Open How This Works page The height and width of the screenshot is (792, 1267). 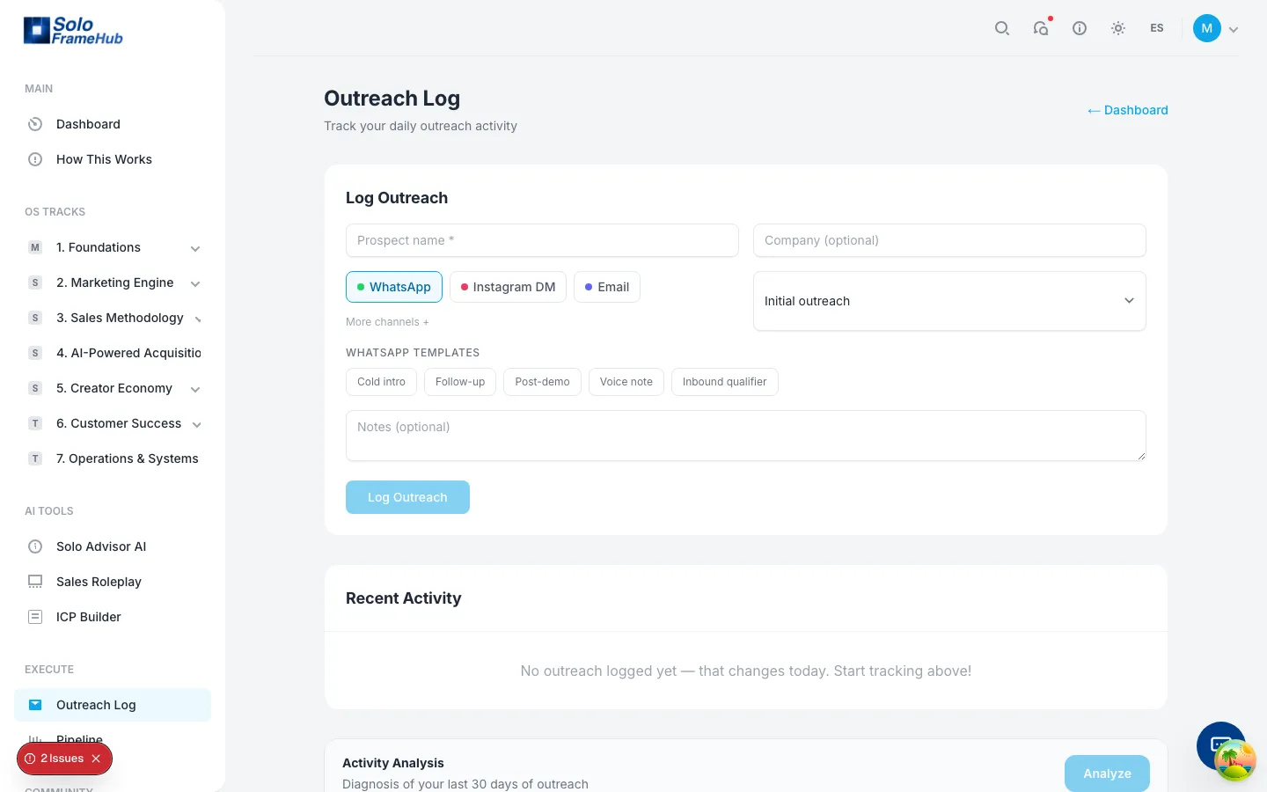[113, 159]
